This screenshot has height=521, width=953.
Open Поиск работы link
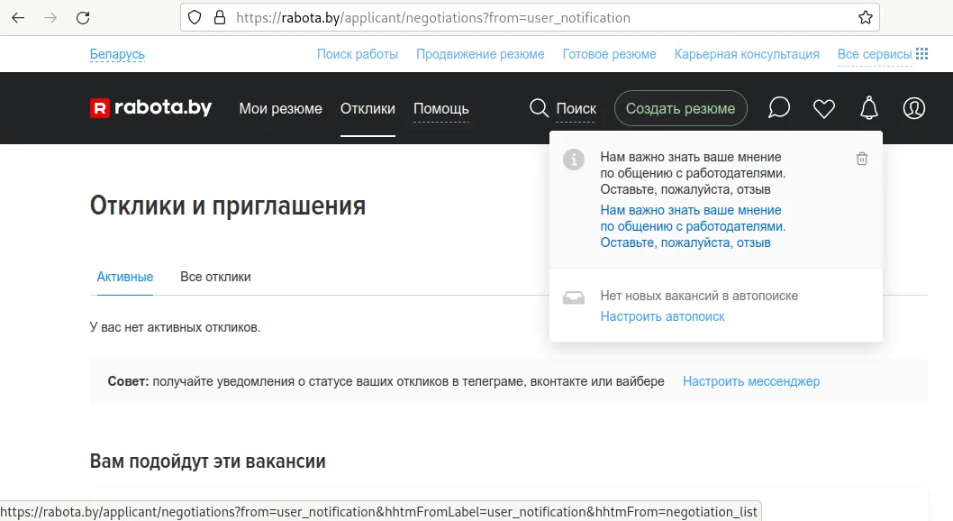358,54
